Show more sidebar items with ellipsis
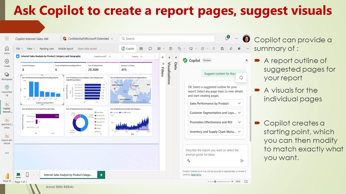Screen dimensions: 346x194 7,153
